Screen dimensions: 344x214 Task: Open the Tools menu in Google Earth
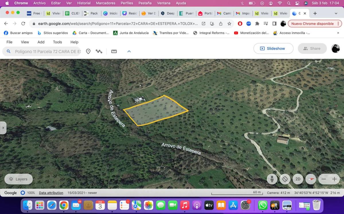tap(57, 42)
